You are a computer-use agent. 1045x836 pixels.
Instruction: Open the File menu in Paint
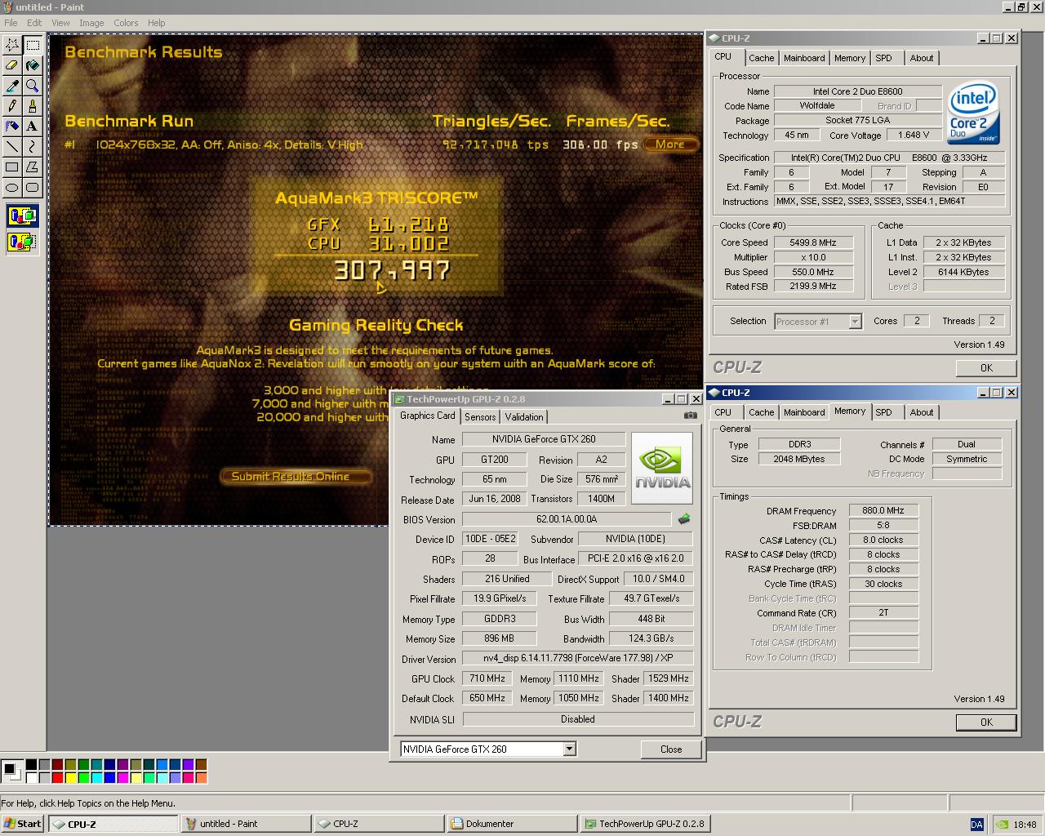point(11,23)
